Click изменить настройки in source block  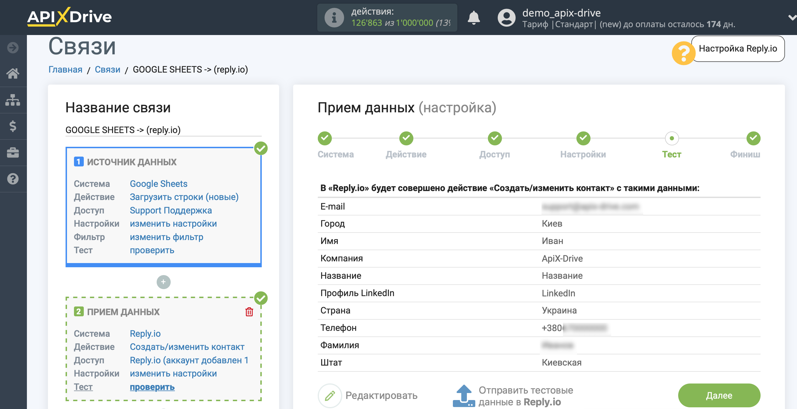pos(173,224)
